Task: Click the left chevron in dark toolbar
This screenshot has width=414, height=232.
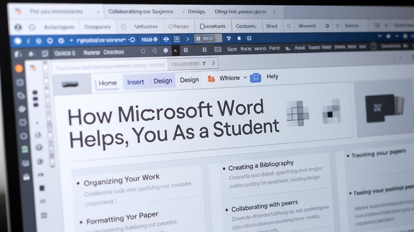Action: pyautogui.click(x=154, y=51)
